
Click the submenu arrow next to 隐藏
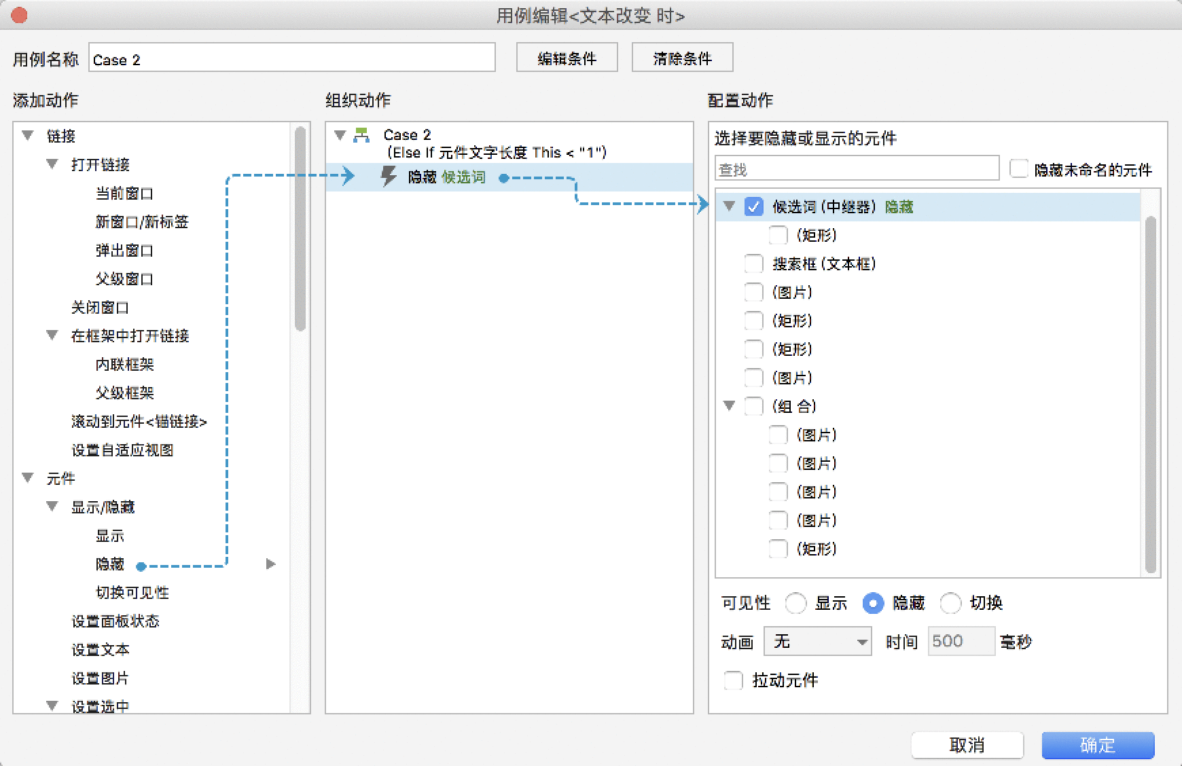point(270,564)
